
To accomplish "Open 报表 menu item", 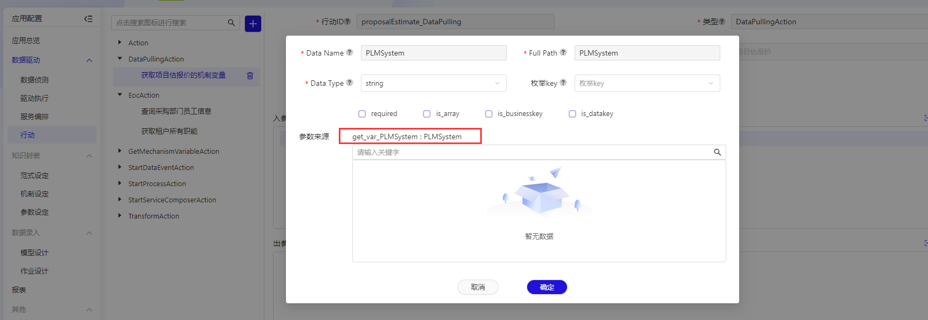I will 19,290.
